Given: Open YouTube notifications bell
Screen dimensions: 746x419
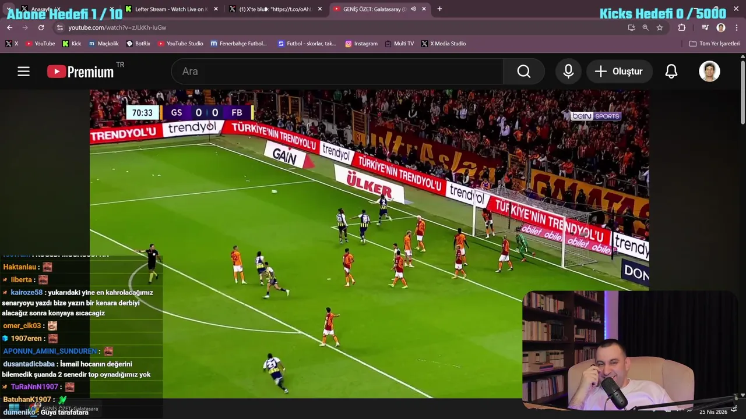Looking at the screenshot, I should click(671, 71).
